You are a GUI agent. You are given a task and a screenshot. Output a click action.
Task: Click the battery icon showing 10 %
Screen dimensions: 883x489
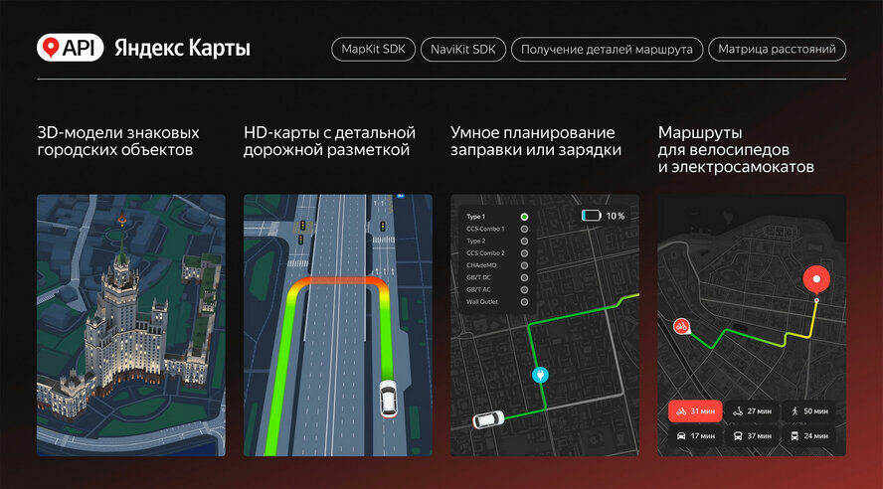point(591,216)
